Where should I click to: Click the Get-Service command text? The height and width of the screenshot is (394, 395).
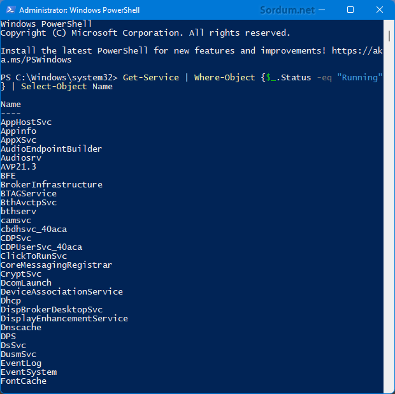point(151,77)
